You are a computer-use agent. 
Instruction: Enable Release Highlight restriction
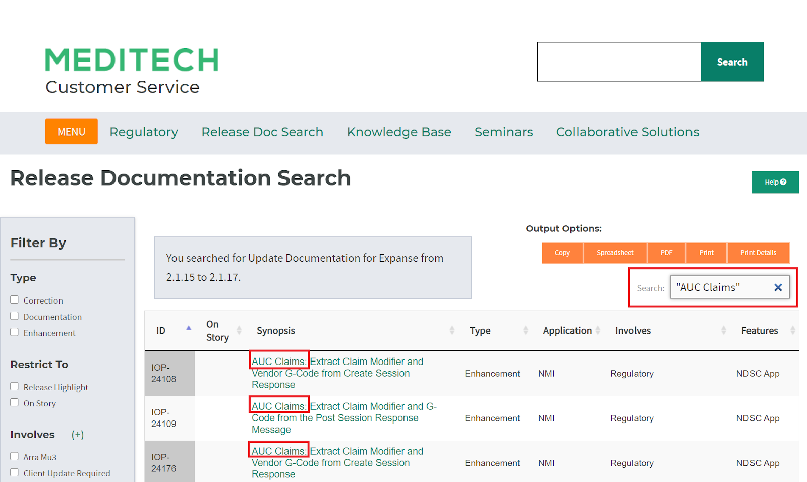coord(14,387)
